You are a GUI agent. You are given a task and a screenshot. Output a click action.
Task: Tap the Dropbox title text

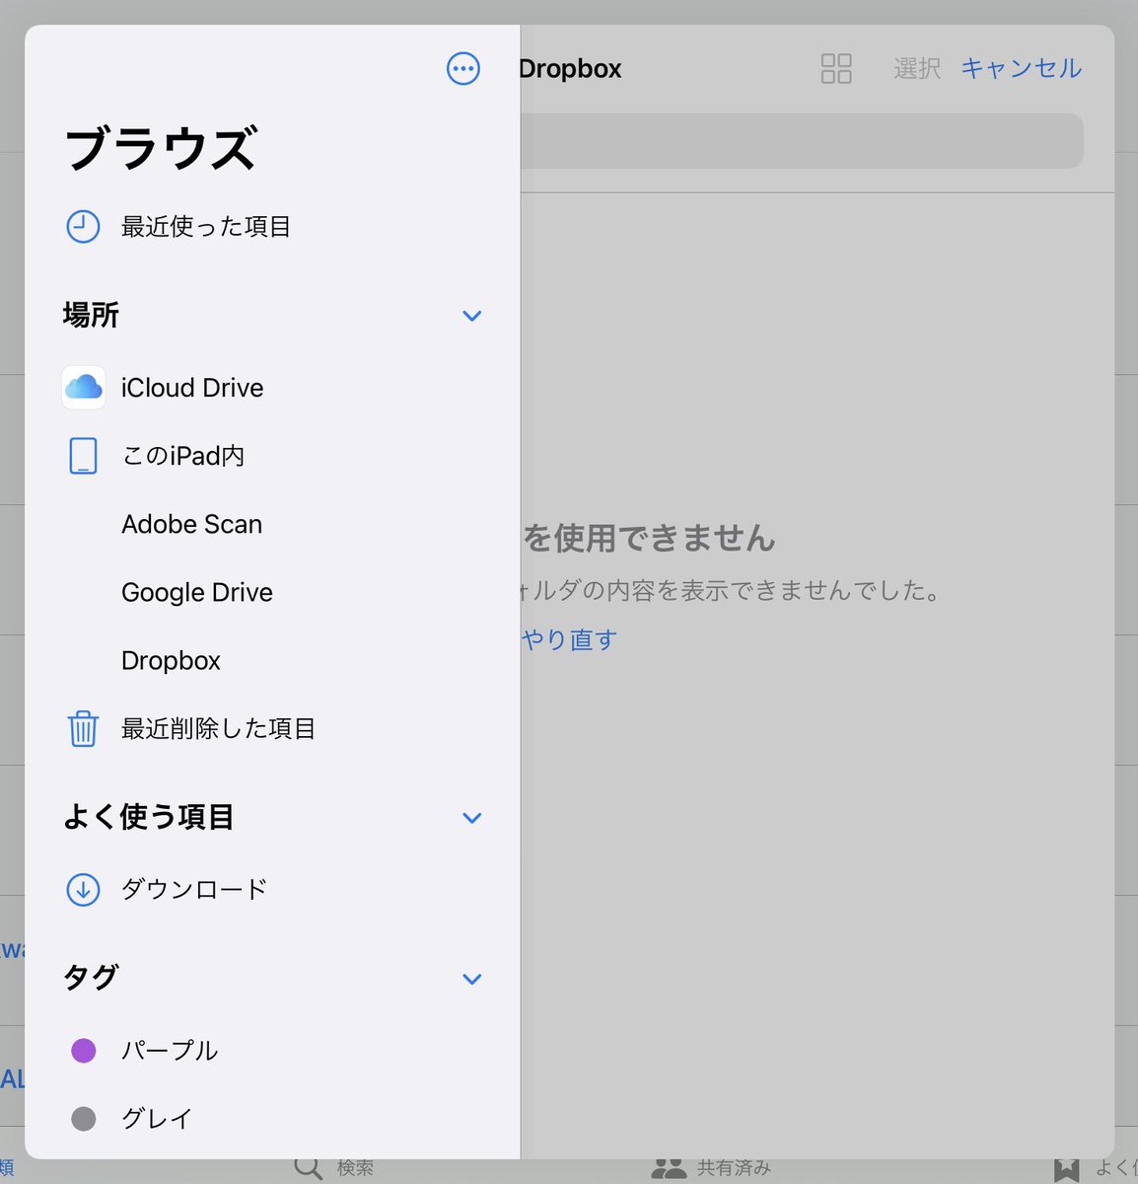(570, 69)
